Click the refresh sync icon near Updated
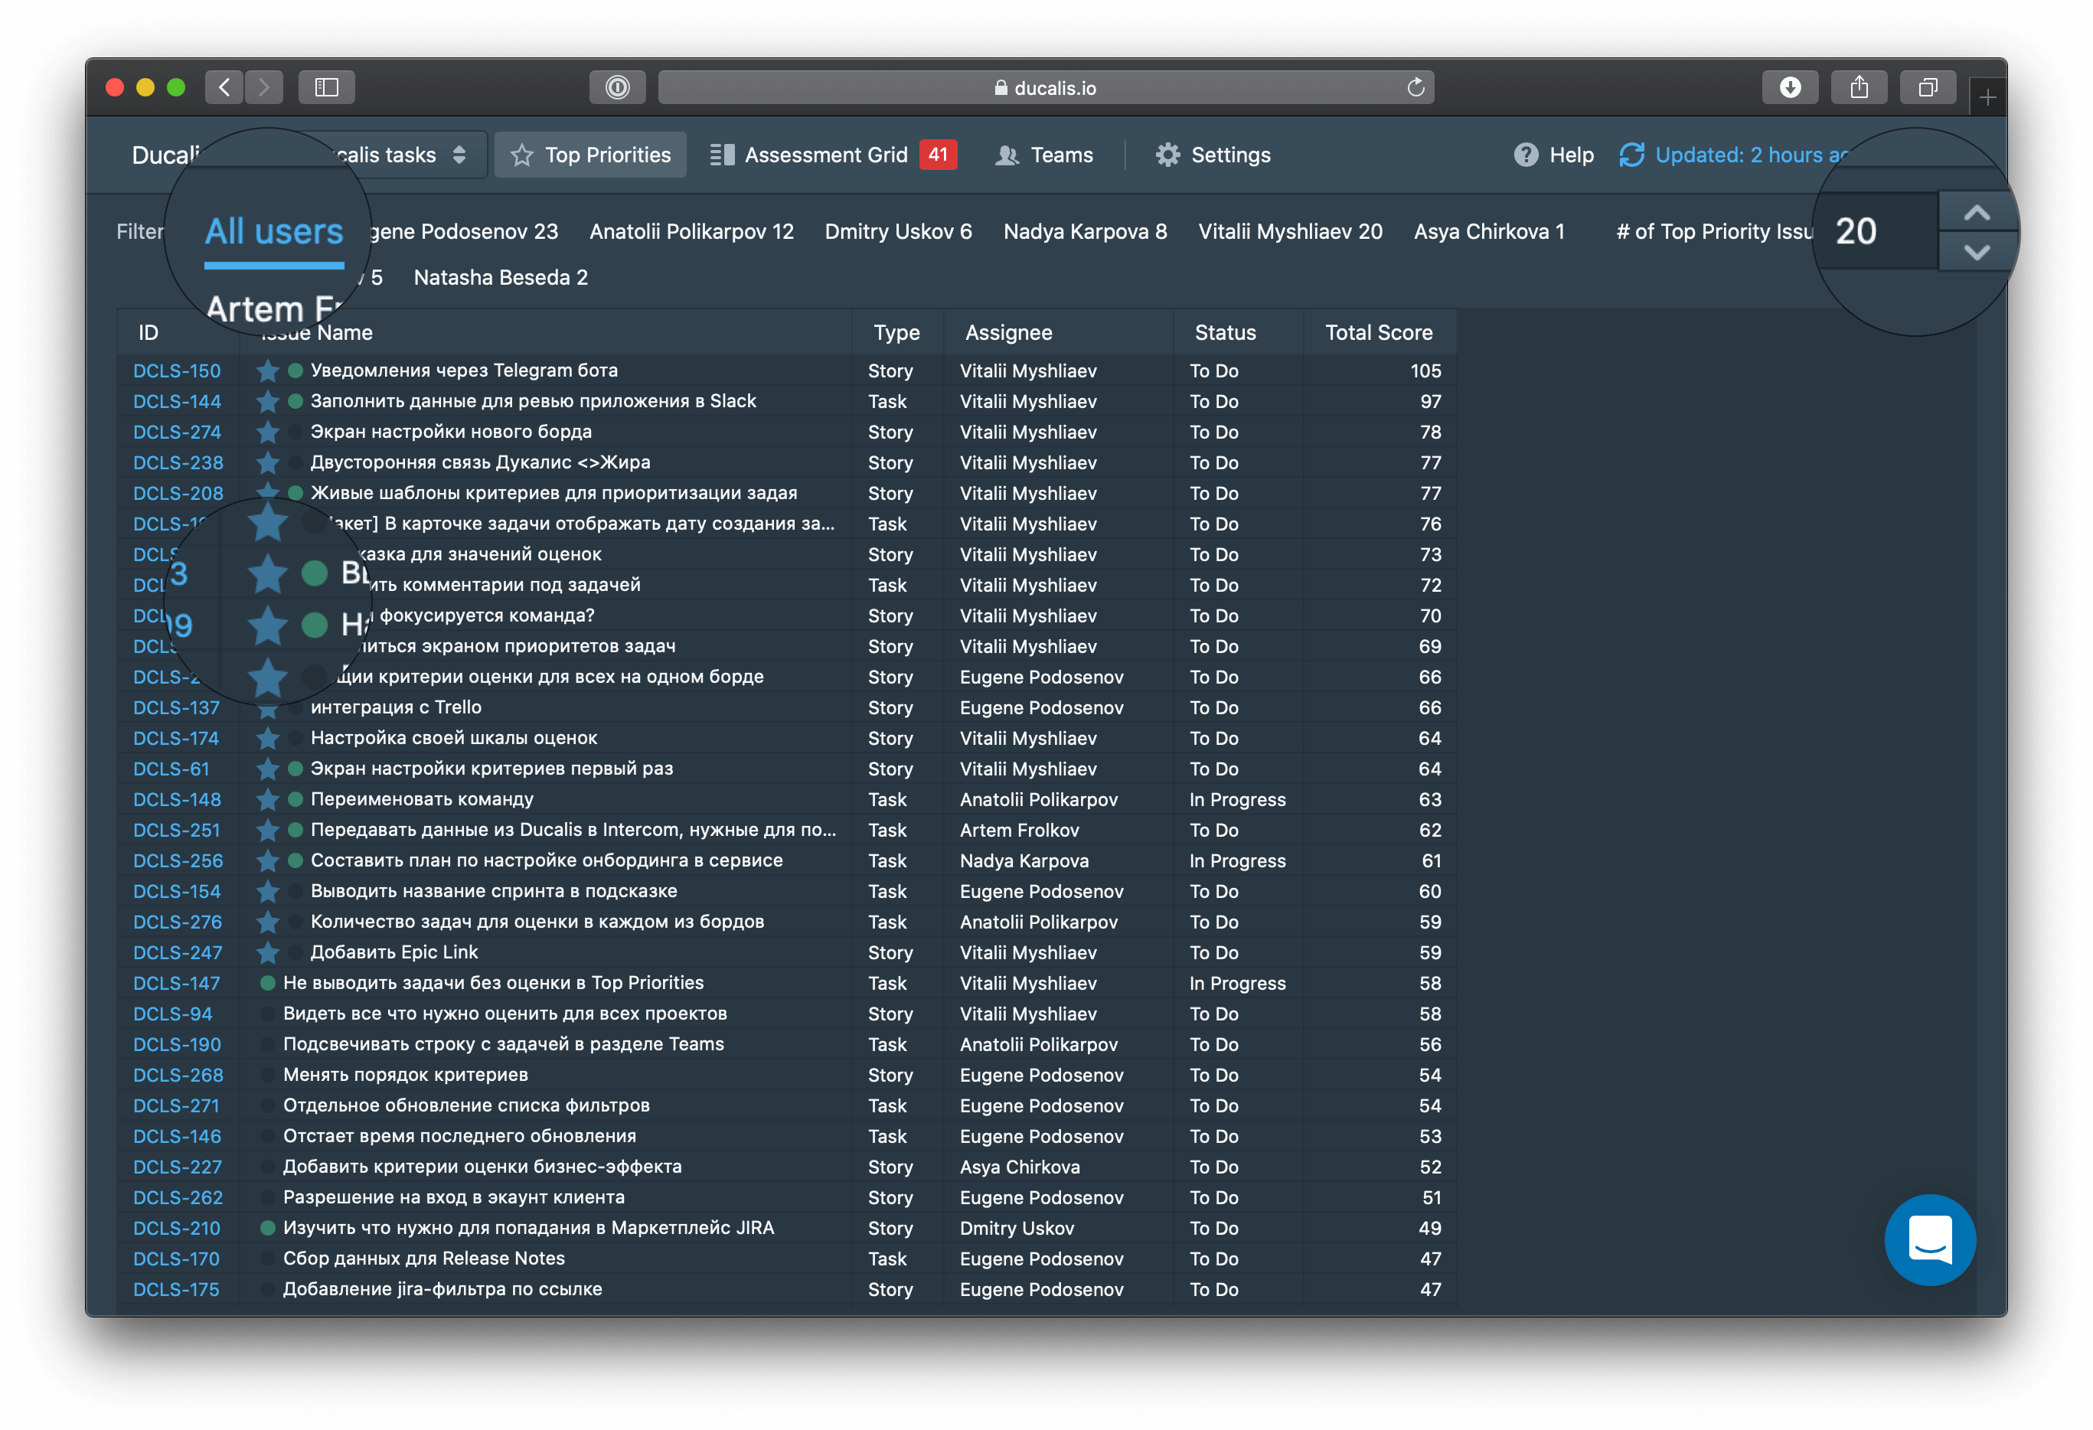Screen dimensions: 2093x1430 click(x=1631, y=155)
